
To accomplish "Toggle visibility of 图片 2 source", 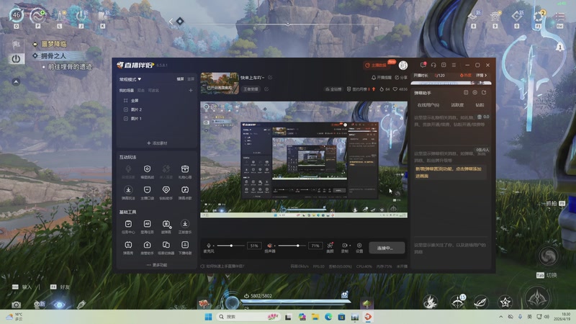I will [125, 109].
